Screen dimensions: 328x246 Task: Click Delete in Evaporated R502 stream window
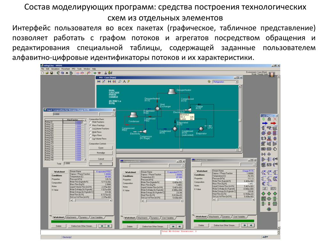(59, 226)
